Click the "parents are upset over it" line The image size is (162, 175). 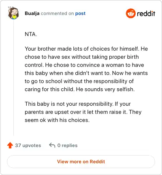tap(83, 112)
